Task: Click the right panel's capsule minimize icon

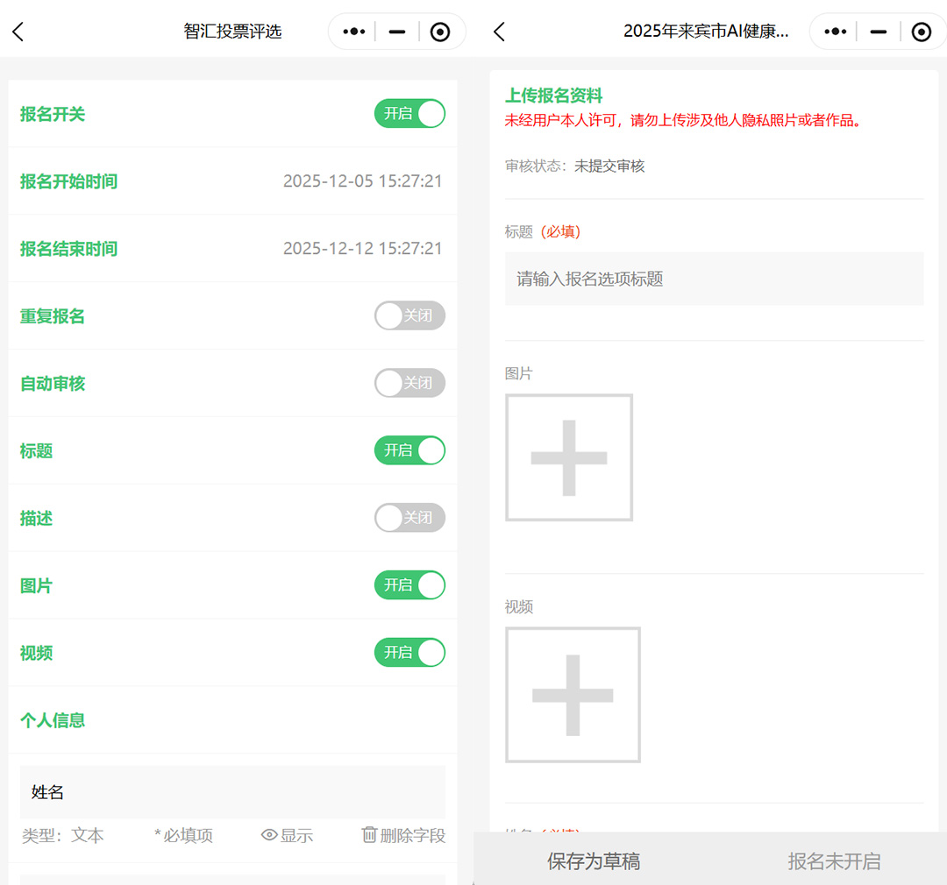Action: coord(878,32)
